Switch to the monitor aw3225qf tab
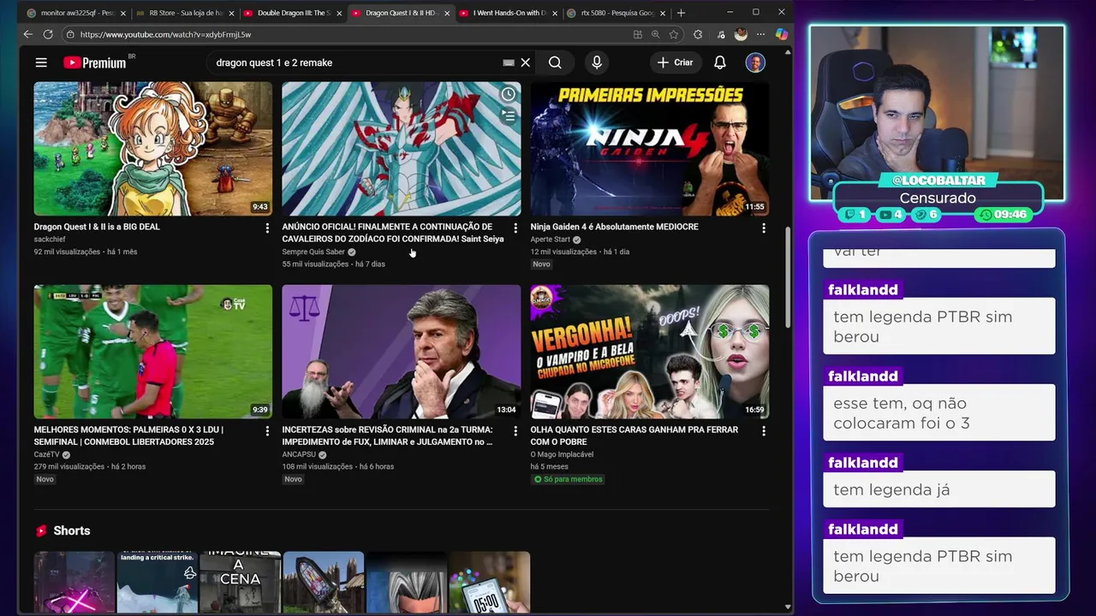1096x616 pixels. [x=75, y=13]
